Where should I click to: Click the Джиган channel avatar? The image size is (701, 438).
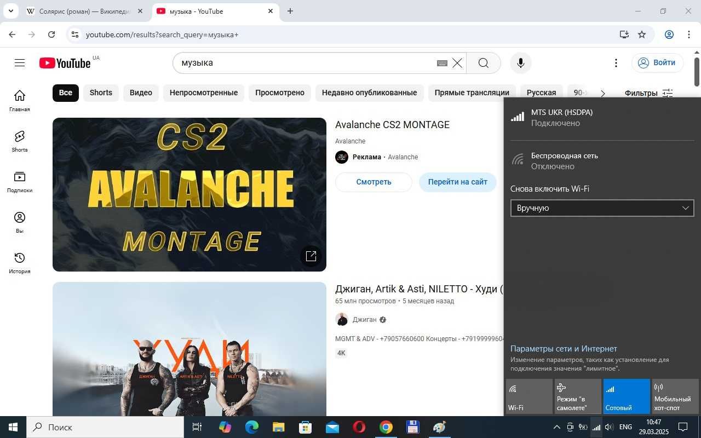tap(342, 319)
